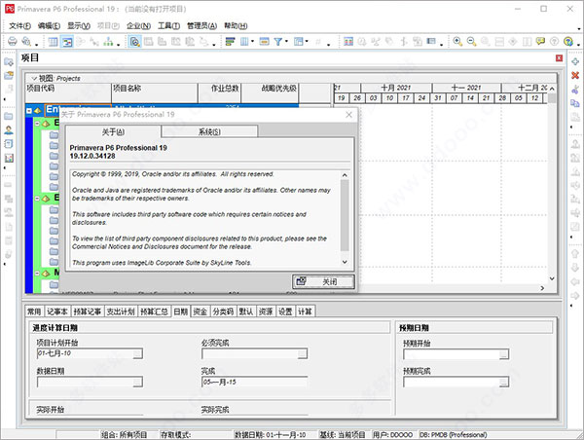
Task: Click the Print icon in the toolbar
Action: coord(13,41)
